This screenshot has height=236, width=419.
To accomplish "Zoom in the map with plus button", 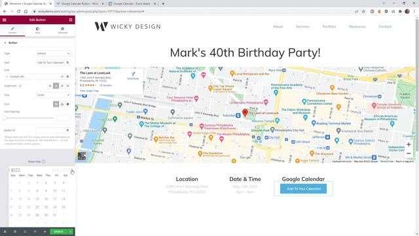I will 409,144.
